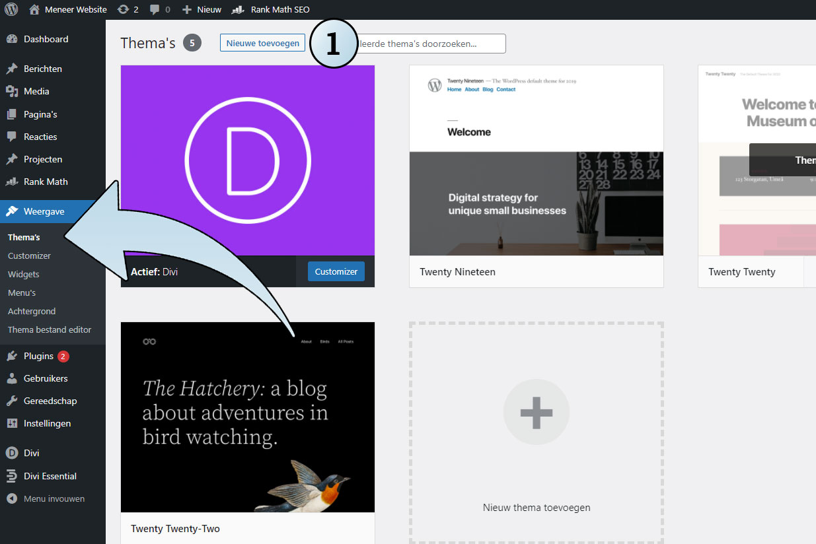Click the large plus icon for new theme
This screenshot has width=816, height=544.
coord(536,412)
